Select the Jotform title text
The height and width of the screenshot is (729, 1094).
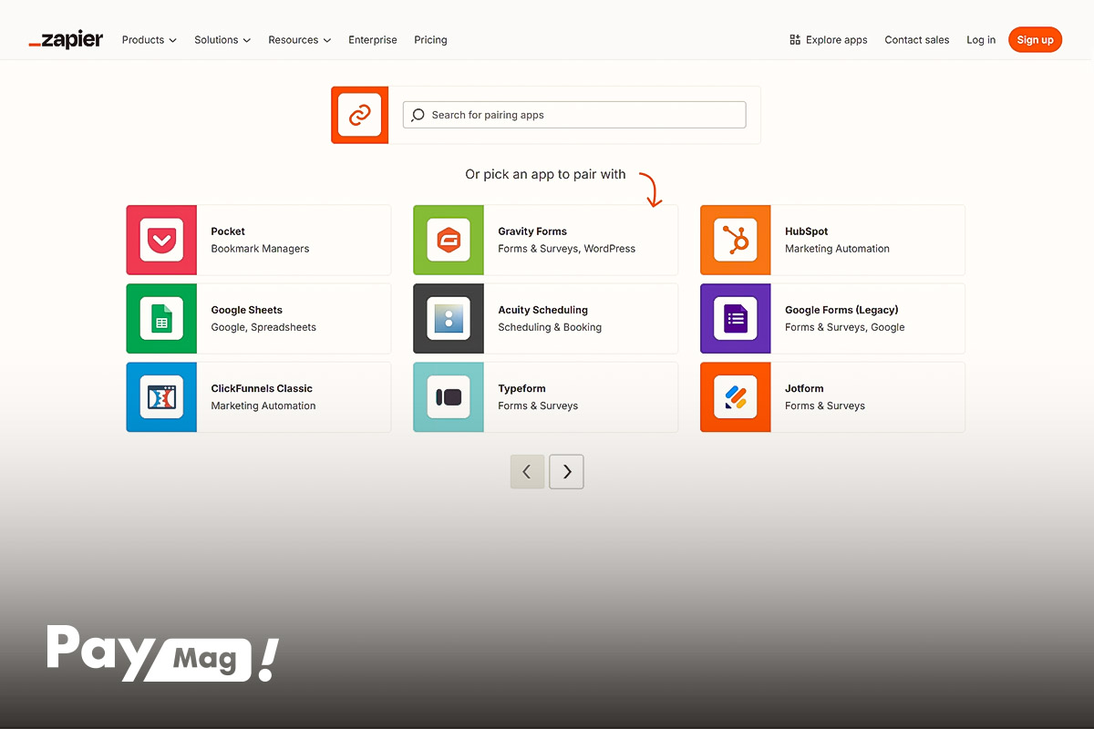804,388
